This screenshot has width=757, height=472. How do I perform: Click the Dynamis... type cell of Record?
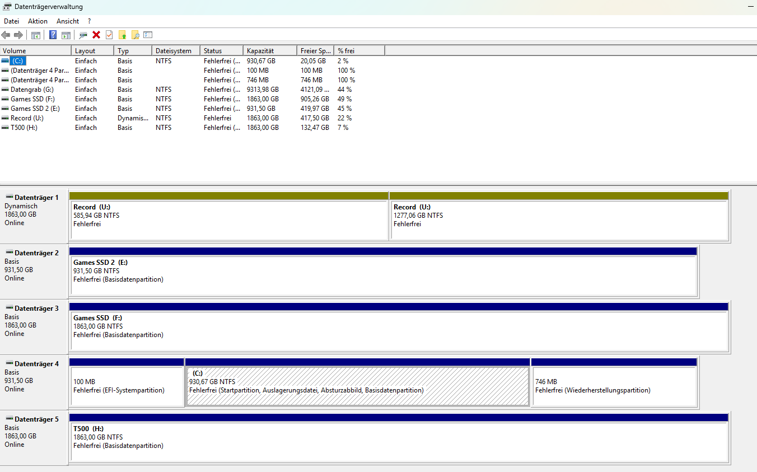(x=133, y=118)
